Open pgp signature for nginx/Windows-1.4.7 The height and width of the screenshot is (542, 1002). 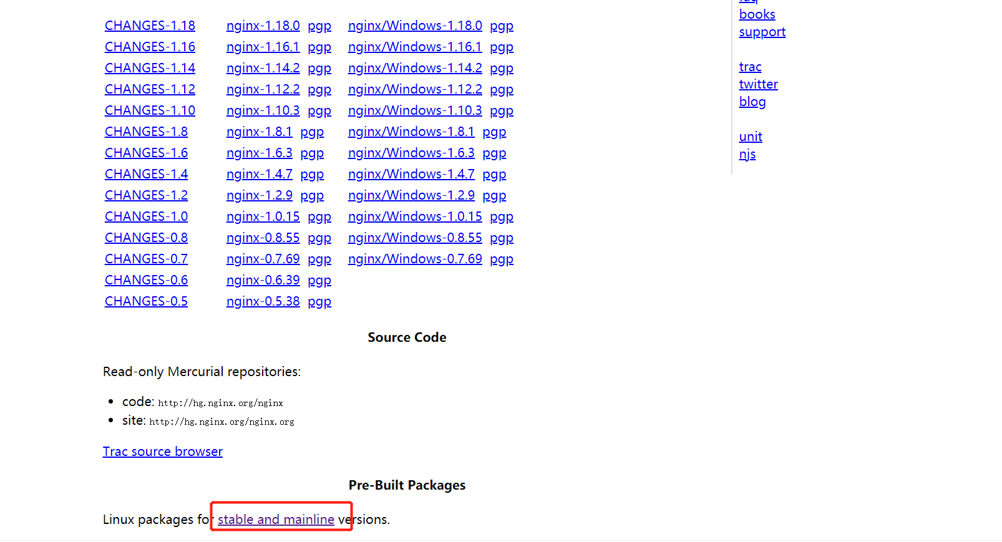494,175
